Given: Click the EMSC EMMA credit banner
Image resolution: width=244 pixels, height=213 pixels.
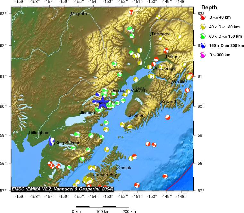Looking at the screenshot, I should coord(62,189).
